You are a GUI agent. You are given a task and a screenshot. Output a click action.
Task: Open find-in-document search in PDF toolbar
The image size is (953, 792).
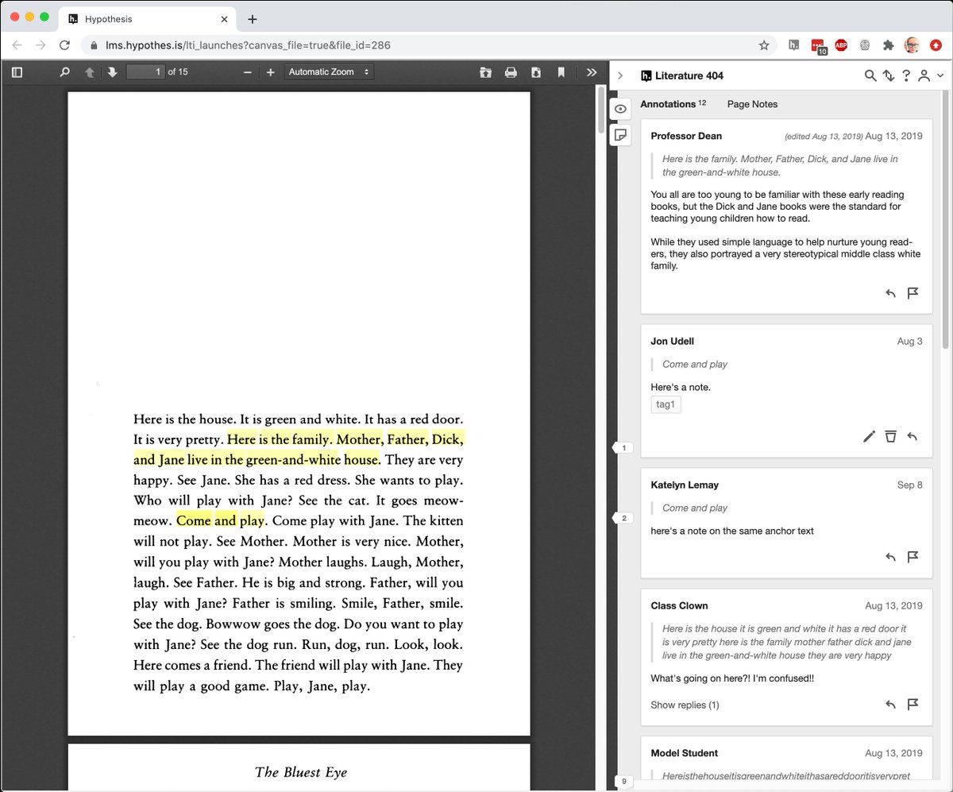point(64,72)
